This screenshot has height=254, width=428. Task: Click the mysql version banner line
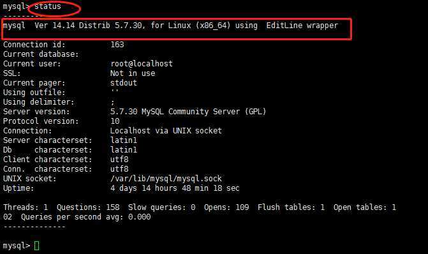click(170, 26)
